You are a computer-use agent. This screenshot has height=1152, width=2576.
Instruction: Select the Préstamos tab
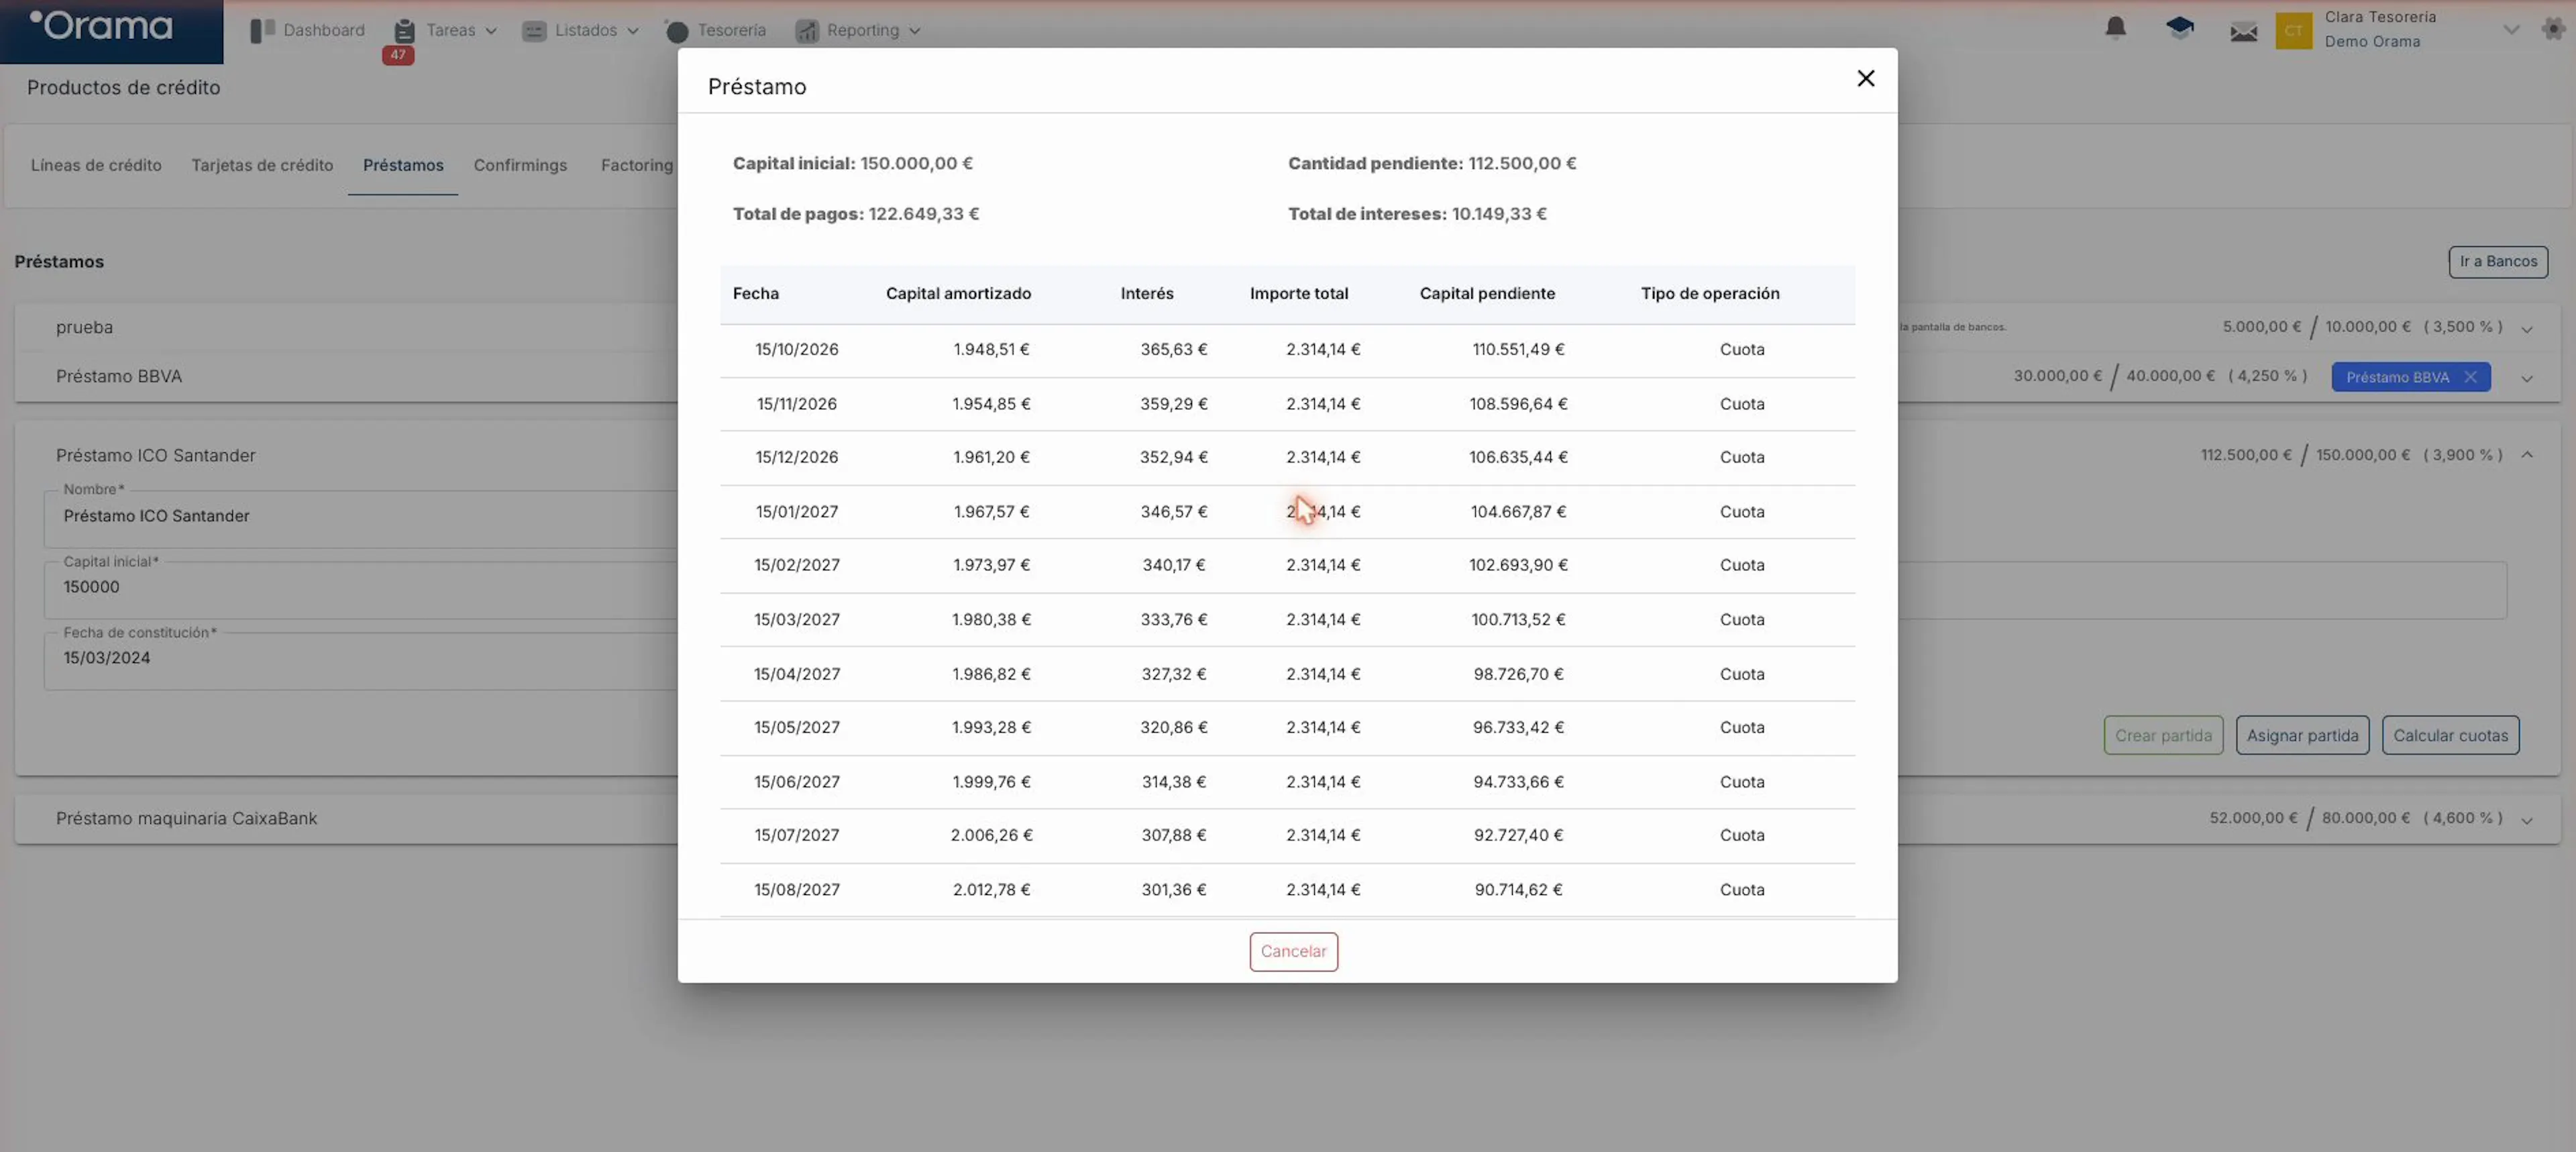(403, 166)
